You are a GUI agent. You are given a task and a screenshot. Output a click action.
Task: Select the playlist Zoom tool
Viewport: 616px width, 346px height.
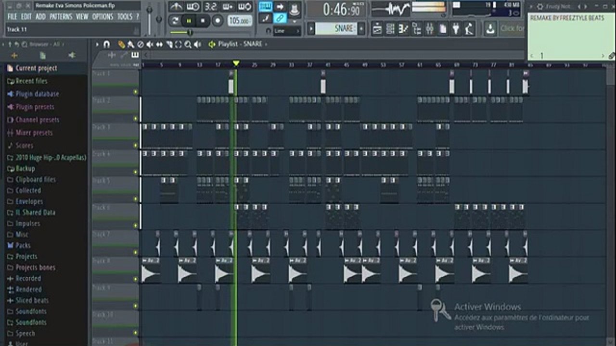coord(188,44)
